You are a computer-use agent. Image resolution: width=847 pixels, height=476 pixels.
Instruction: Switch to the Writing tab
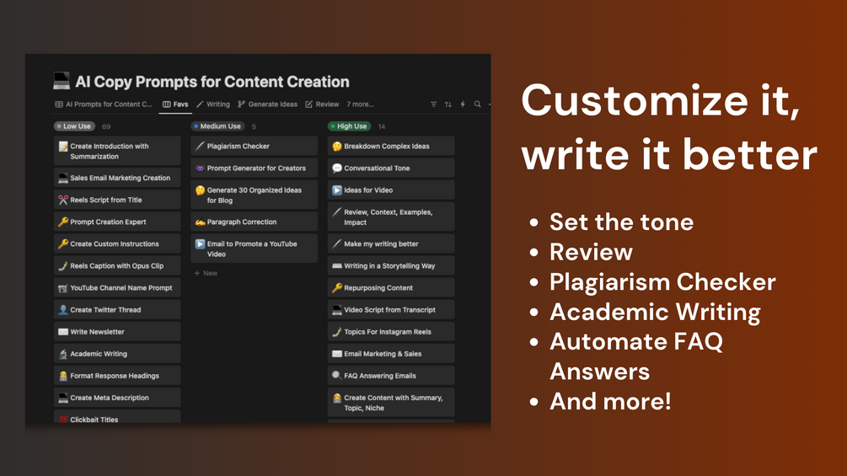pos(213,104)
